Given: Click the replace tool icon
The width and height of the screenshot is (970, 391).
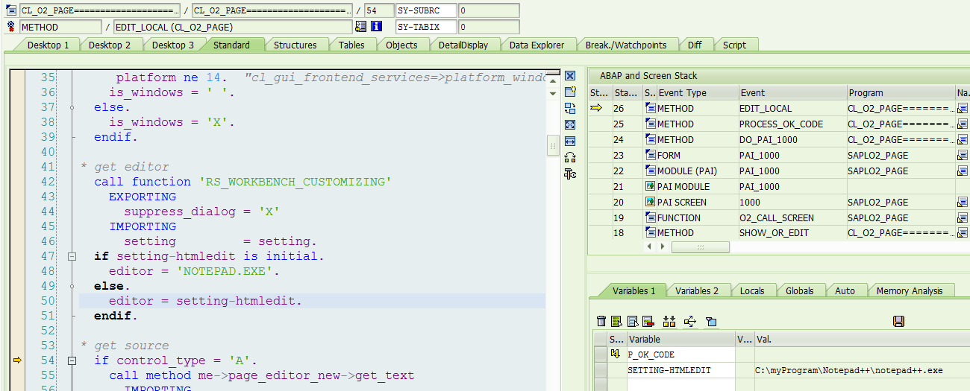Looking at the screenshot, I should [x=570, y=109].
